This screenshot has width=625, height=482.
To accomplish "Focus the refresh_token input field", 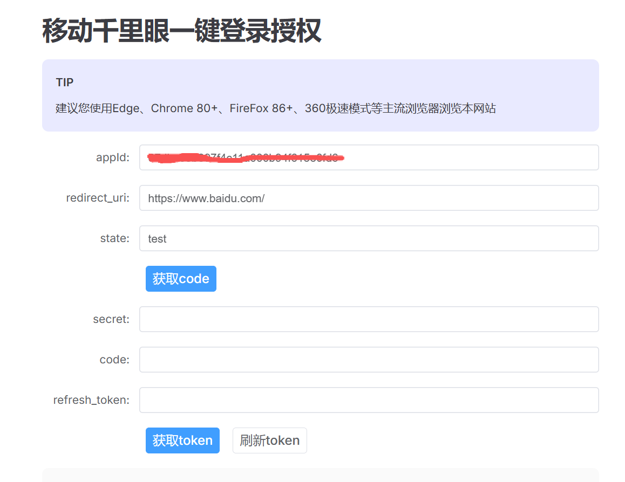I will click(369, 400).
